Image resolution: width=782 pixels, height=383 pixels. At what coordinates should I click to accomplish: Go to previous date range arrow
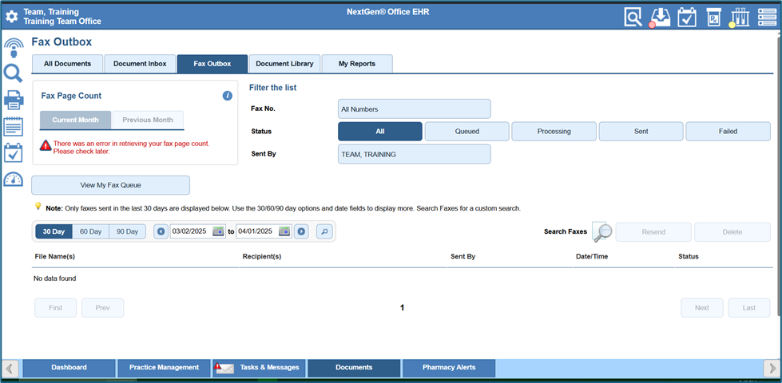[x=161, y=231]
